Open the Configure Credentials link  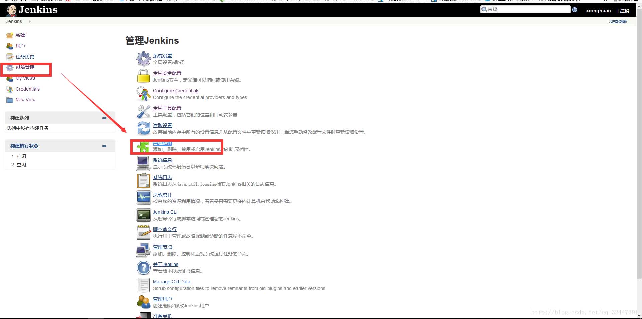point(176,91)
